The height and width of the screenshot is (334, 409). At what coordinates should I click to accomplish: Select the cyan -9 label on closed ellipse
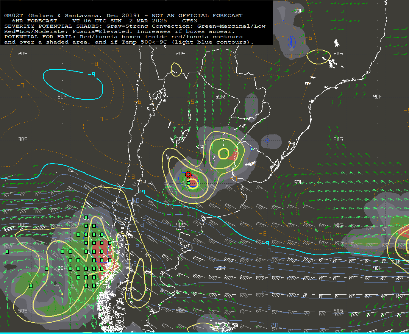pyautogui.click(x=92, y=75)
